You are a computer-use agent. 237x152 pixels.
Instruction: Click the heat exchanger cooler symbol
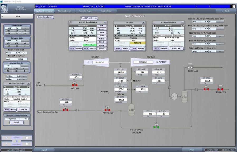[174, 96]
